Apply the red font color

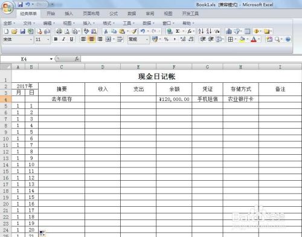[x=254, y=39]
